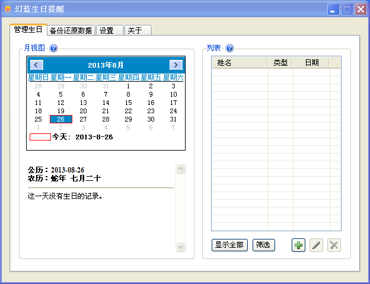Click the 显示全部 button

[x=229, y=245]
